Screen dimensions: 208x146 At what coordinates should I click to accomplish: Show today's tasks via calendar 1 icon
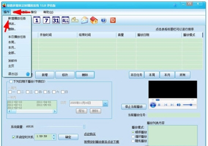coord(36,20)
